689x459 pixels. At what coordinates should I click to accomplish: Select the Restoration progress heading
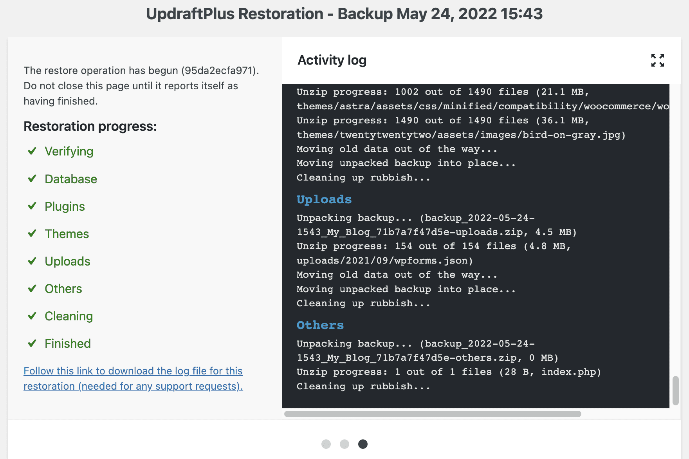pos(90,126)
